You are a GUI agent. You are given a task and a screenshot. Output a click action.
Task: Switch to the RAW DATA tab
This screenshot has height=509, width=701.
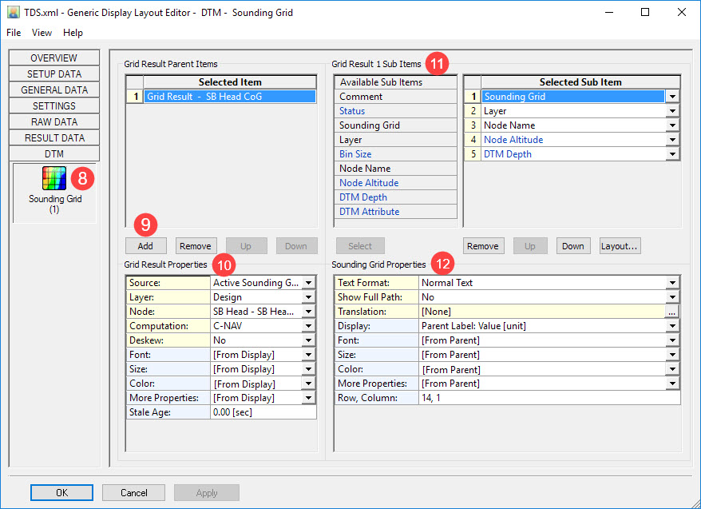(x=54, y=122)
